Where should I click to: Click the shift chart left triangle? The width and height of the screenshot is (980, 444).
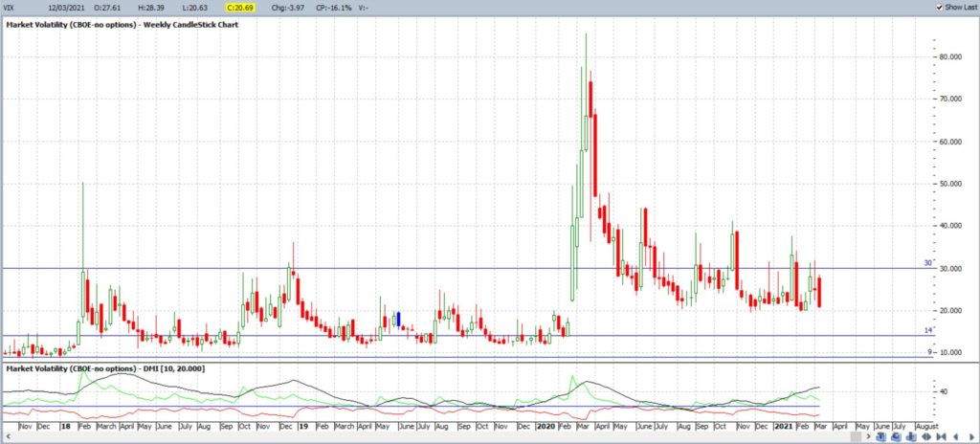(956, 436)
